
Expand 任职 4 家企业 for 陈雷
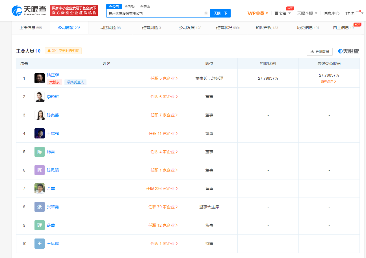point(164,152)
